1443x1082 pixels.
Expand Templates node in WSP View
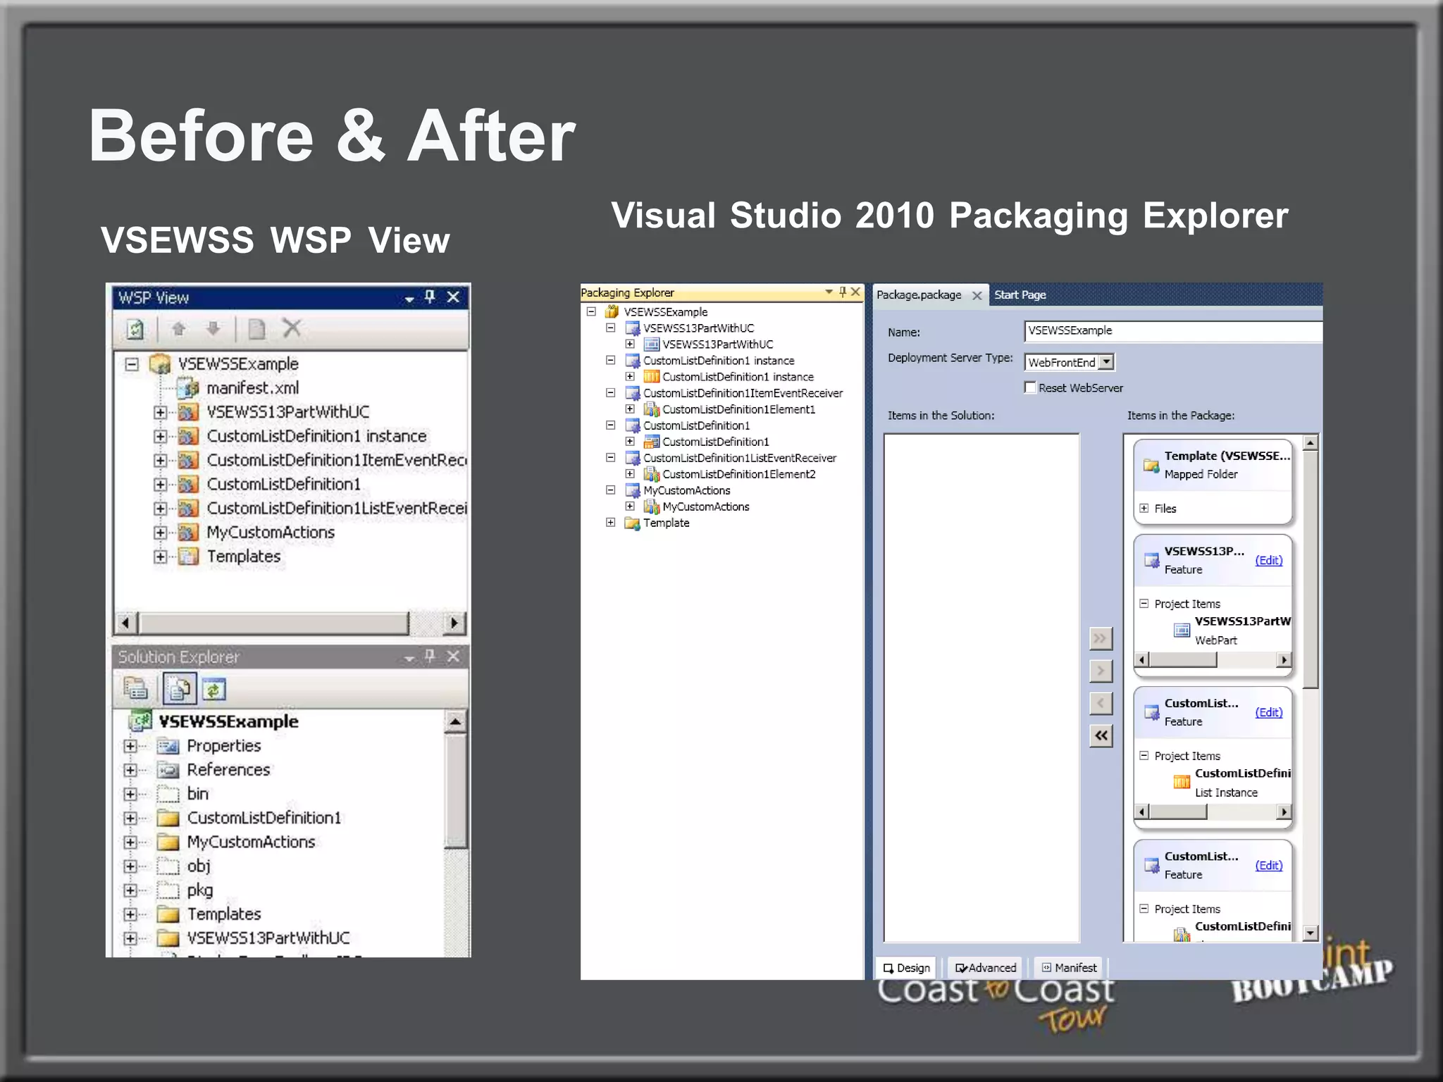[161, 556]
